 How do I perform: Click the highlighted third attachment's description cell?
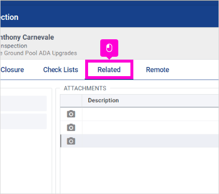click(150, 141)
